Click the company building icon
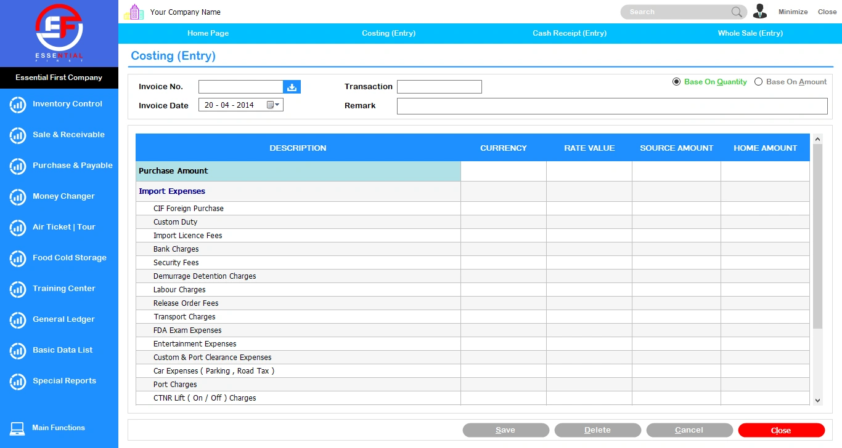The height and width of the screenshot is (448, 842). [x=134, y=12]
